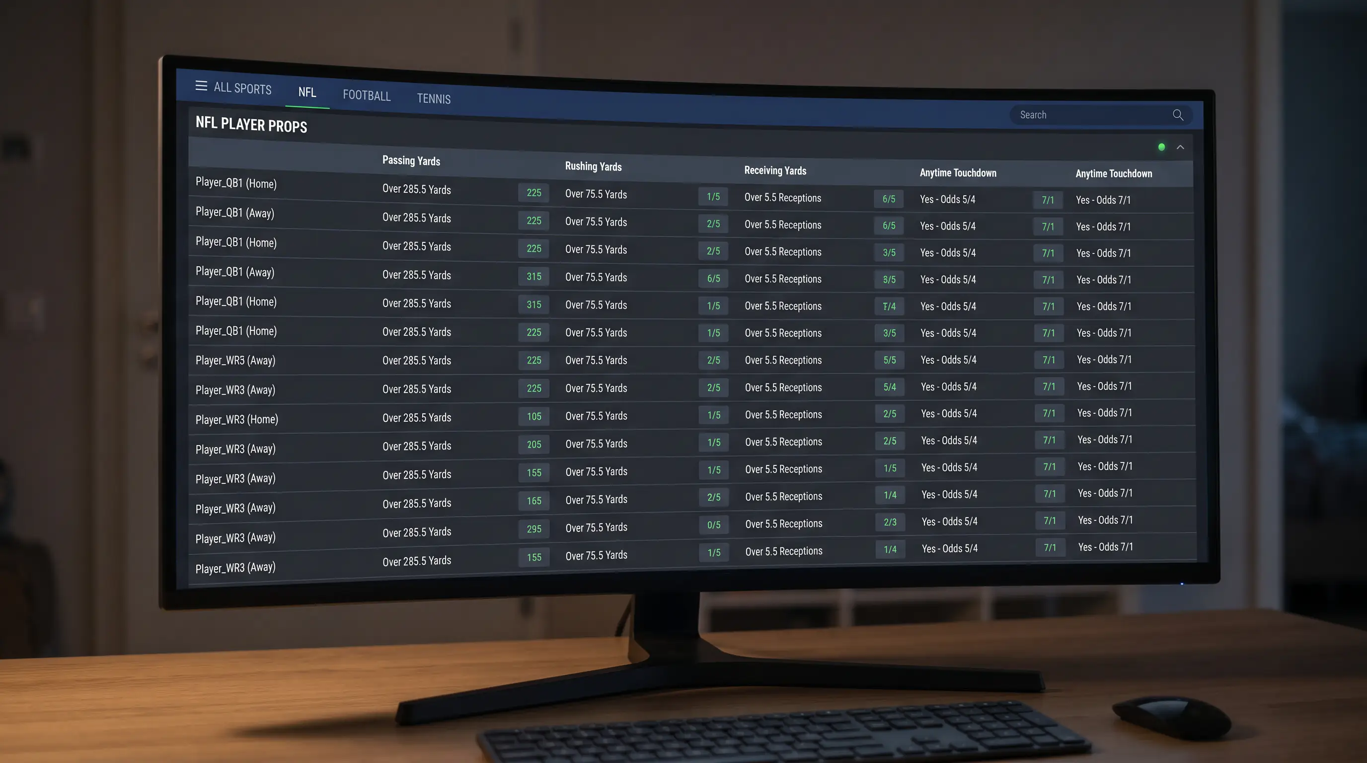Choose 7/1 touchdown odds in Player_WR3 (Home) row
The image size is (1367, 763).
[x=1049, y=413]
